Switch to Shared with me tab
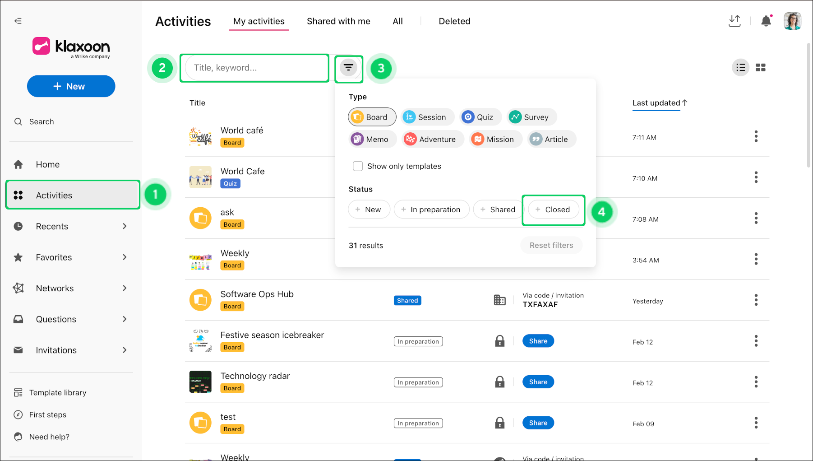The image size is (813, 461). tap(338, 21)
